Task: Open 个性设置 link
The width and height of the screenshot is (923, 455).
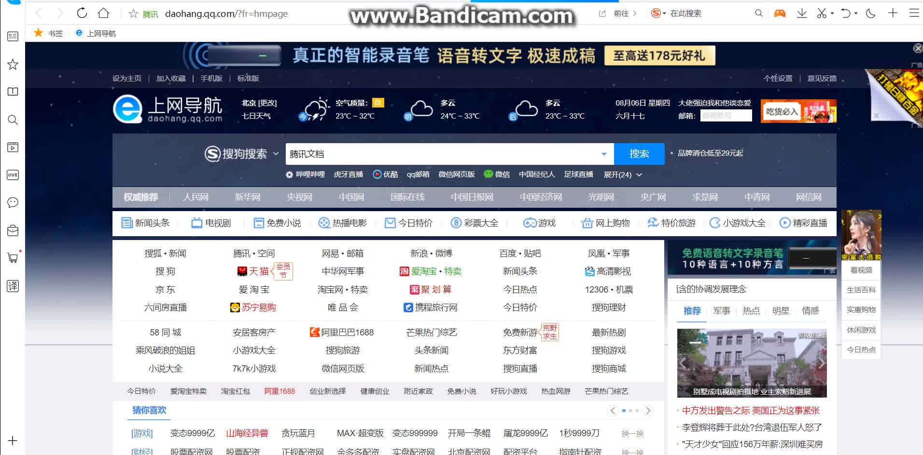Action: click(x=778, y=78)
